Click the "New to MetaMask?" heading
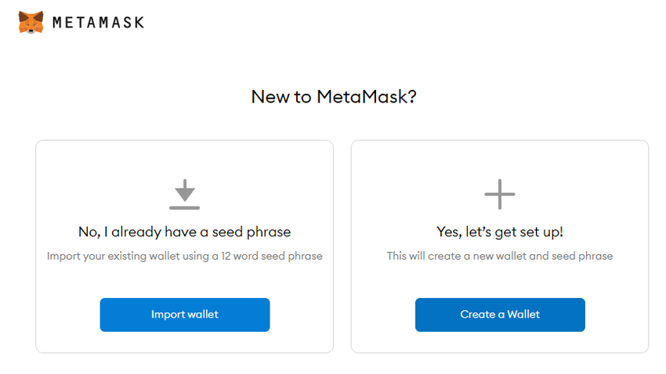 (x=333, y=97)
